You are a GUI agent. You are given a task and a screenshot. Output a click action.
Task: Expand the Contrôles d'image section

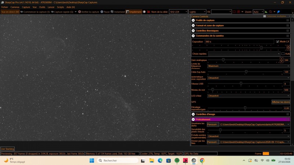click(x=193, y=114)
